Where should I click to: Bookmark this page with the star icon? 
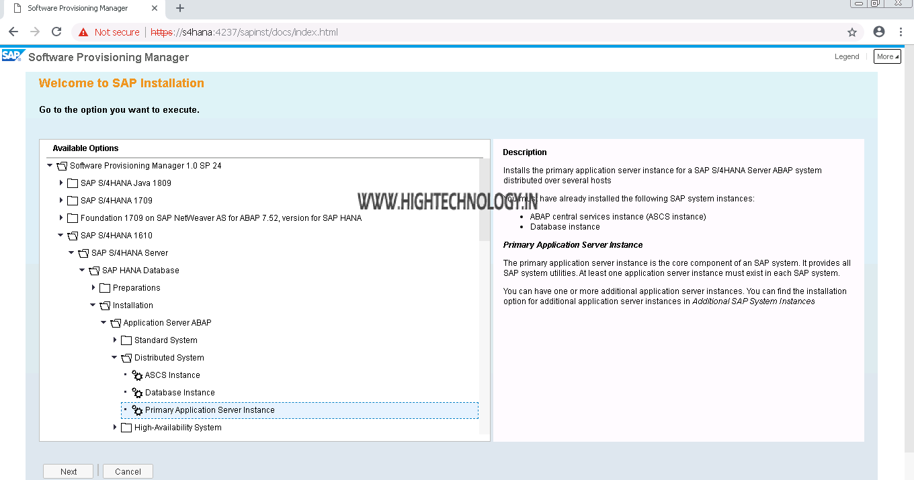tap(852, 32)
